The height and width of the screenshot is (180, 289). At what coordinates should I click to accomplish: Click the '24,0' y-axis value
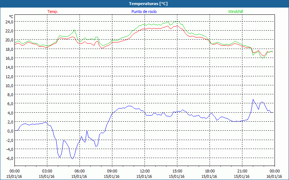coord(9,22)
